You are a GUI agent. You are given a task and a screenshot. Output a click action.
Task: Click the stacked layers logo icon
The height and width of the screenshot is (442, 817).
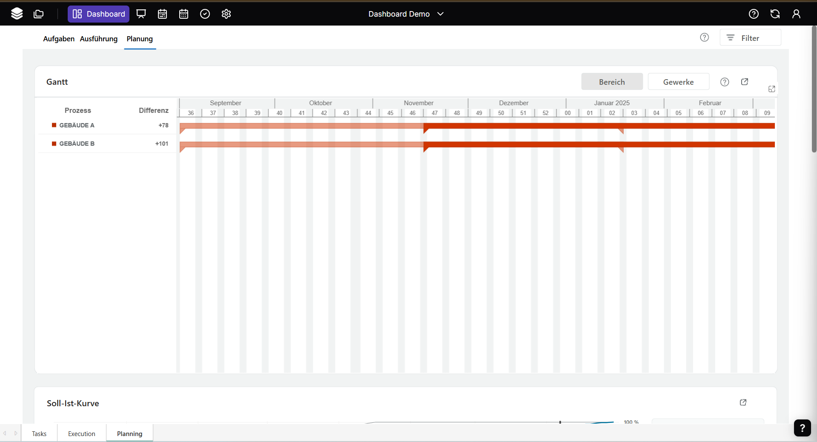click(x=17, y=14)
